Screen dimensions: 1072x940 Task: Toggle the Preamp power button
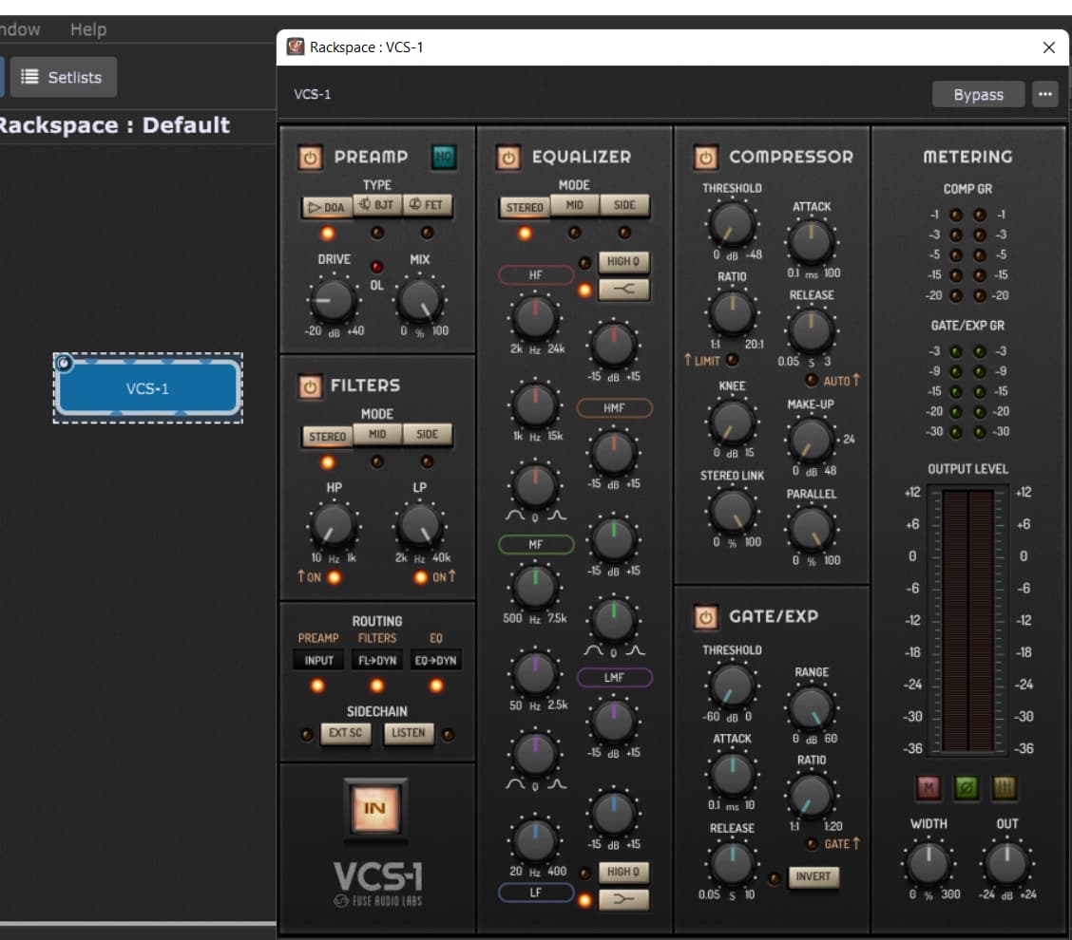coord(310,158)
